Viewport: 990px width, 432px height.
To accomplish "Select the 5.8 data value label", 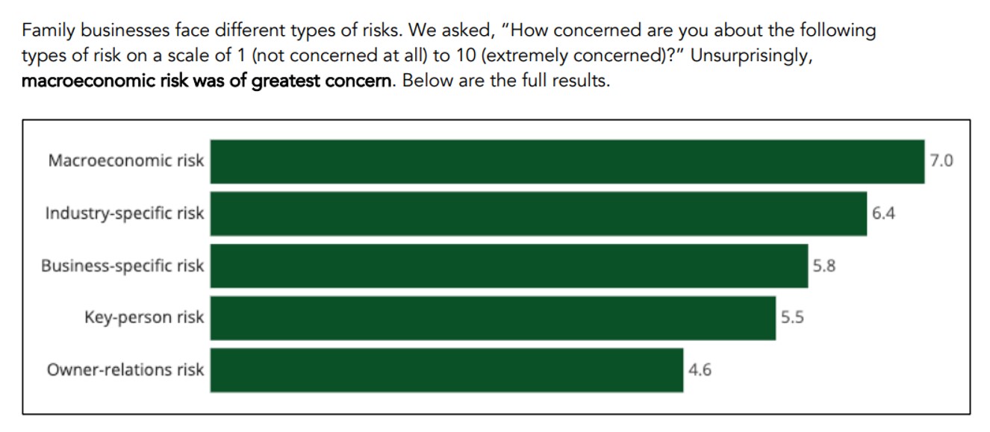I will [x=824, y=265].
